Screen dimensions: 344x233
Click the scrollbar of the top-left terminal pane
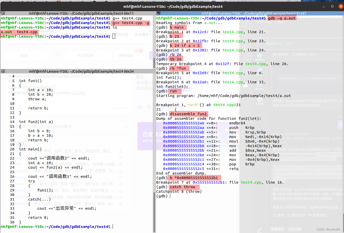tap(154, 63)
